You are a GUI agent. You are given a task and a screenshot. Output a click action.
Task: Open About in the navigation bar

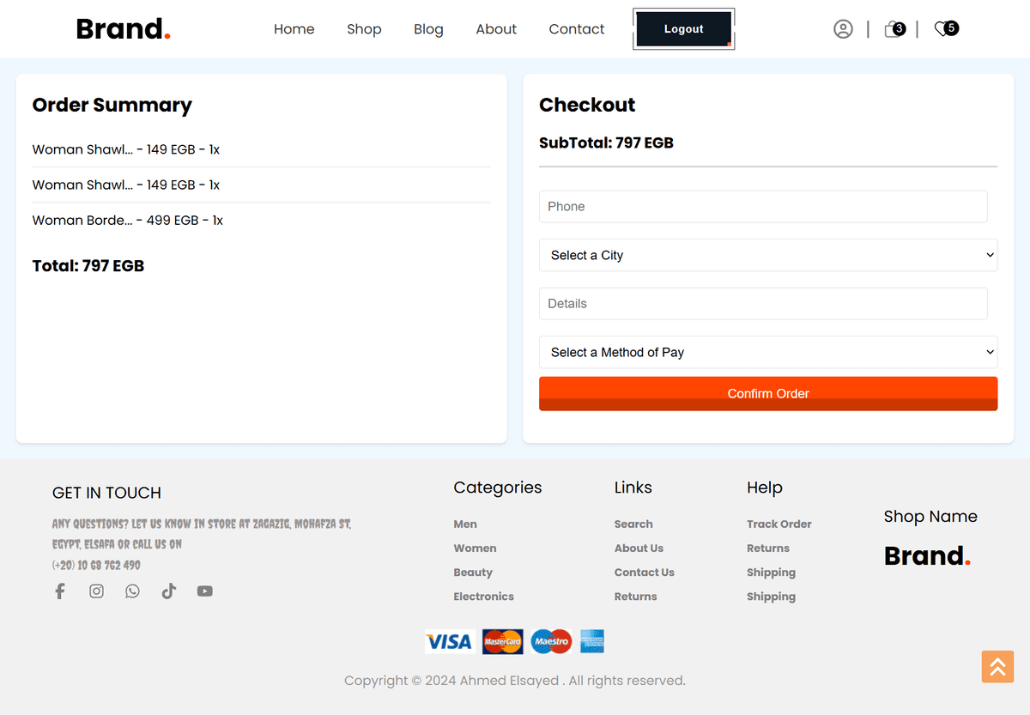click(496, 29)
